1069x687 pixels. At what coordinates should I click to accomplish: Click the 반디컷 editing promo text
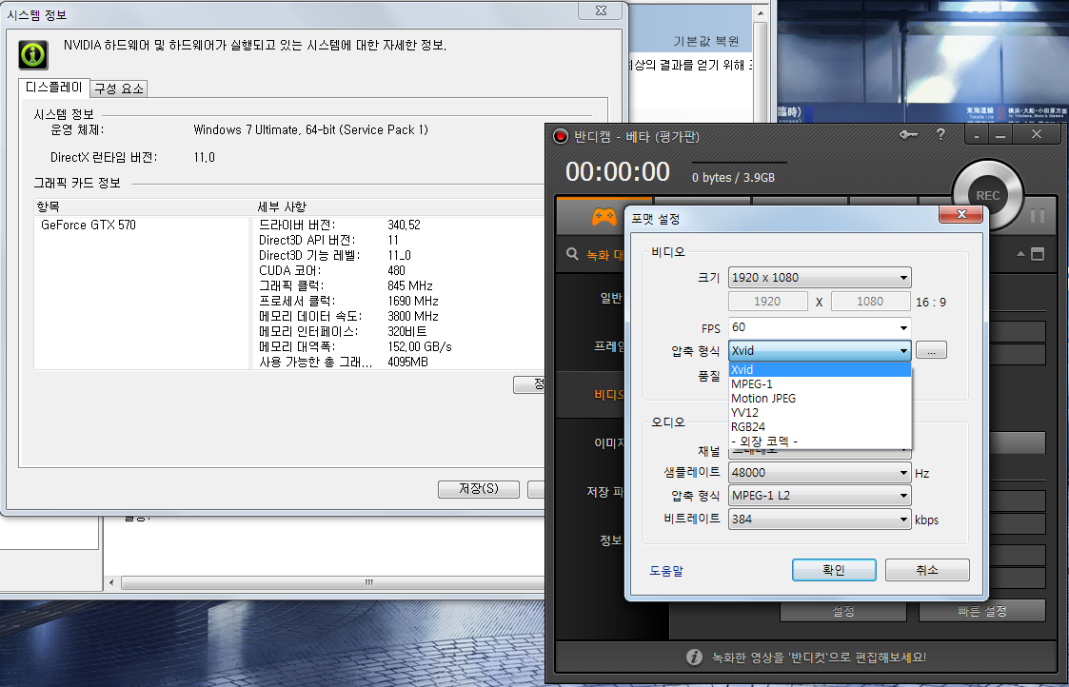click(819, 657)
